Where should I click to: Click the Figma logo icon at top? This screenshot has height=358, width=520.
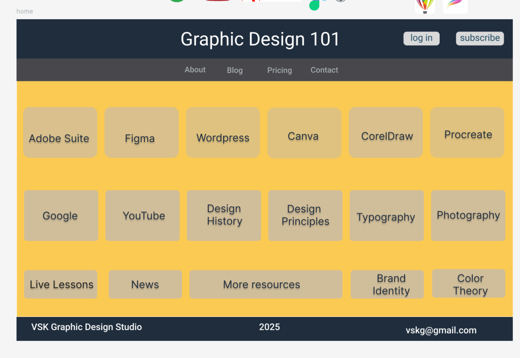click(x=315, y=5)
